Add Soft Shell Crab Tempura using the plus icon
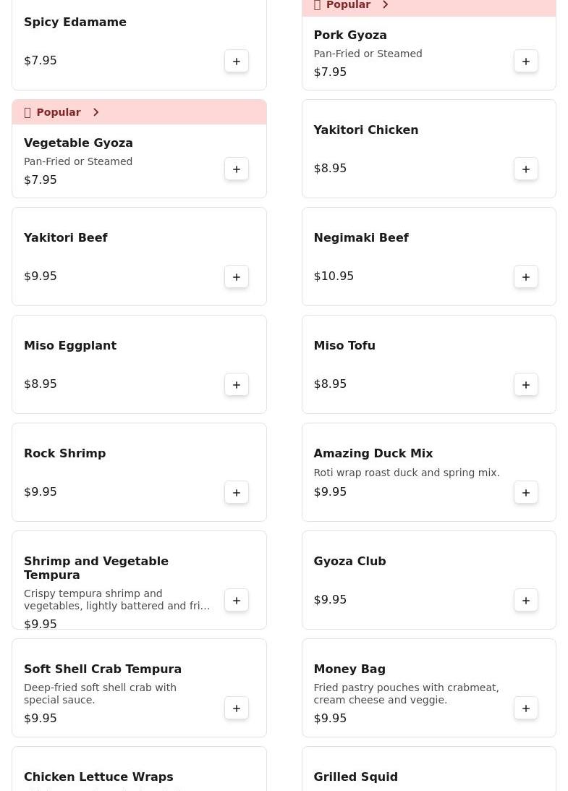 click(x=237, y=708)
